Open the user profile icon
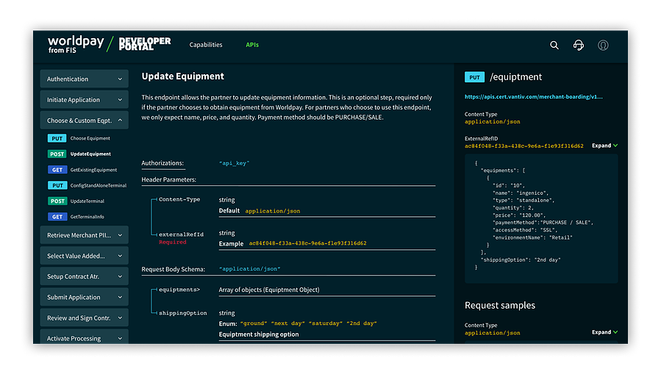The image size is (661, 372). pyautogui.click(x=603, y=45)
